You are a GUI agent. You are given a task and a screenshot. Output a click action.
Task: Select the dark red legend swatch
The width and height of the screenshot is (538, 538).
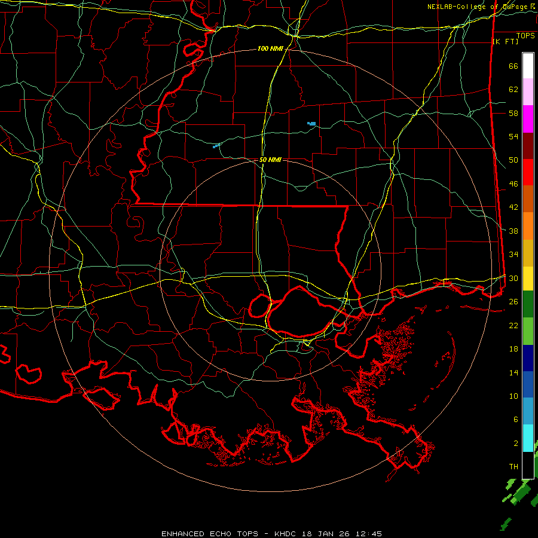[x=528, y=146]
